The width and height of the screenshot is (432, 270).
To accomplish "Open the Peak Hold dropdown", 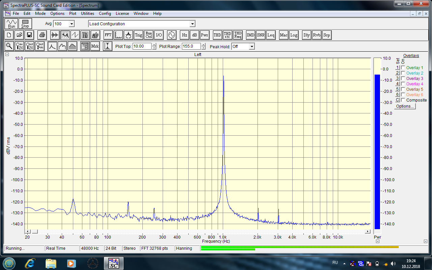I will coord(251,47).
